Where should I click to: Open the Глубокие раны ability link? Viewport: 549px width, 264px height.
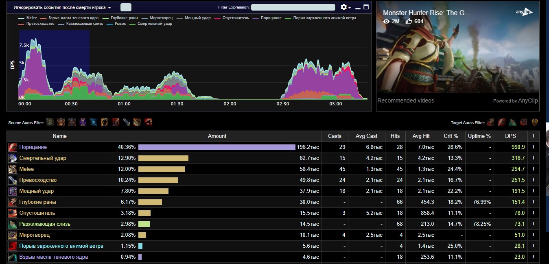tap(37, 202)
